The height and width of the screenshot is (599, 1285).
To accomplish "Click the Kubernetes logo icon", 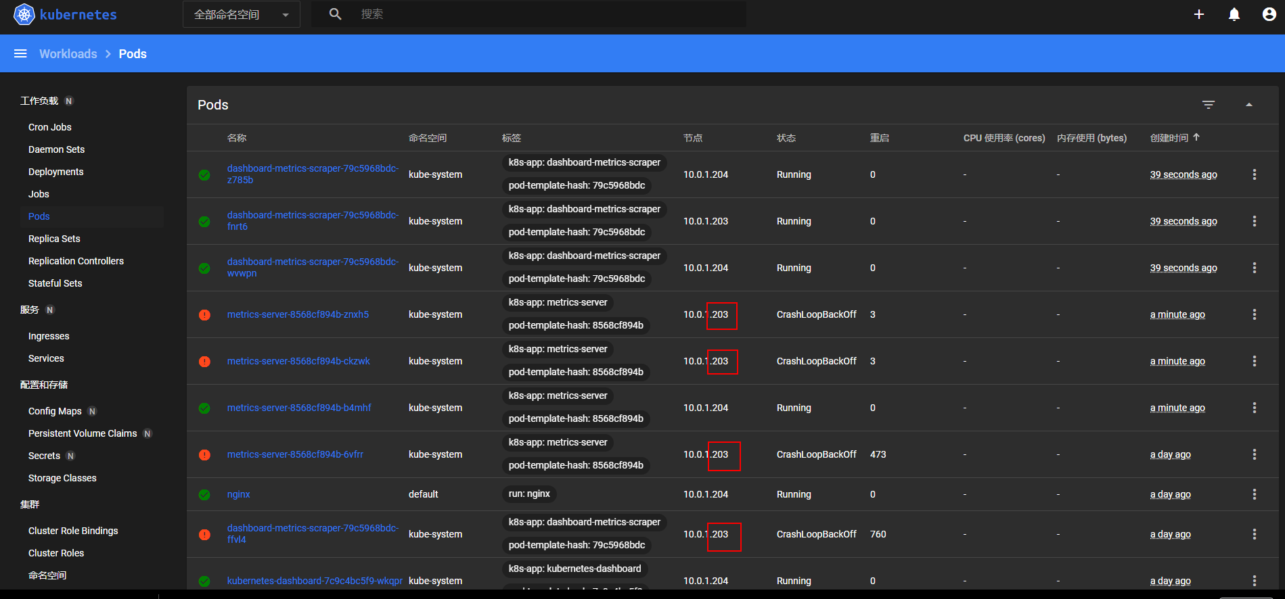I will (24, 14).
